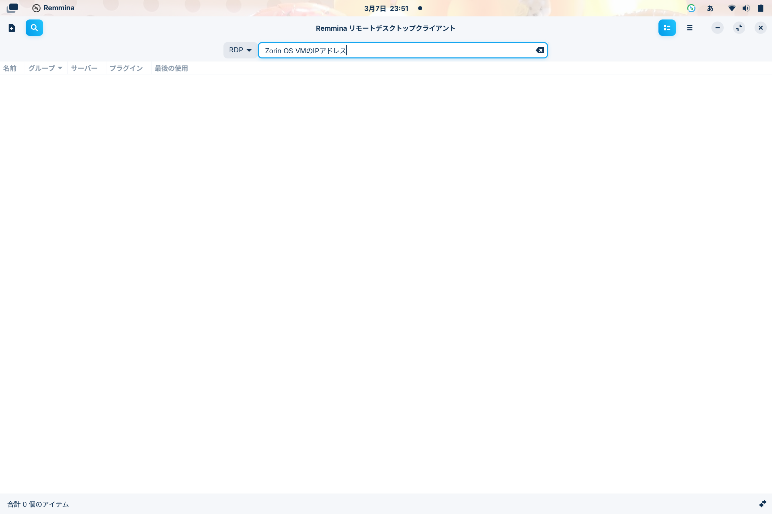Toggle the search bar button
This screenshot has width=772, height=514.
34,28
